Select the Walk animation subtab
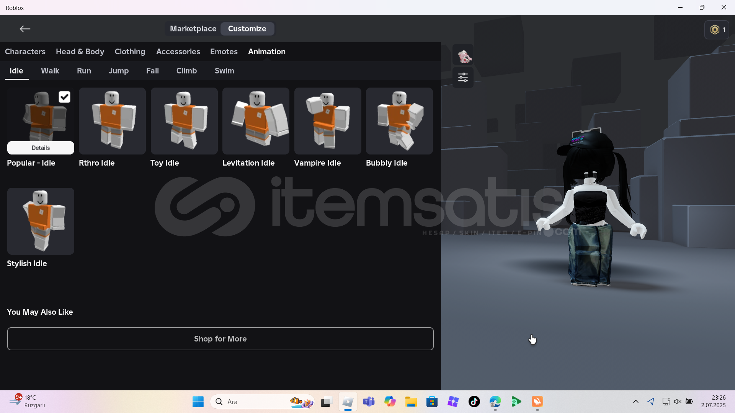 point(50,71)
